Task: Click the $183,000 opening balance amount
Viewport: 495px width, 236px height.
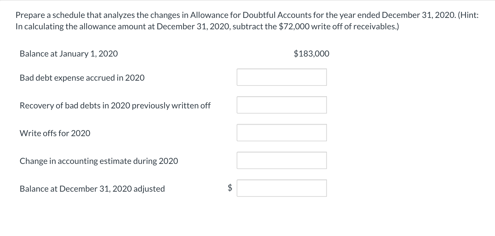Action: point(311,54)
